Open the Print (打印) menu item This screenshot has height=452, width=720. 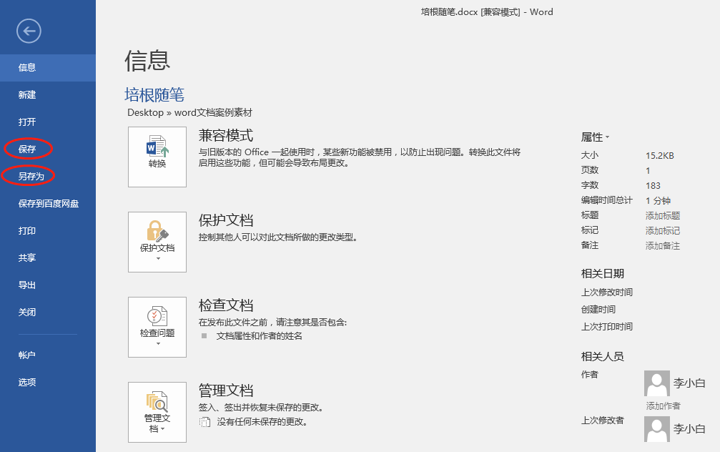pos(27,231)
